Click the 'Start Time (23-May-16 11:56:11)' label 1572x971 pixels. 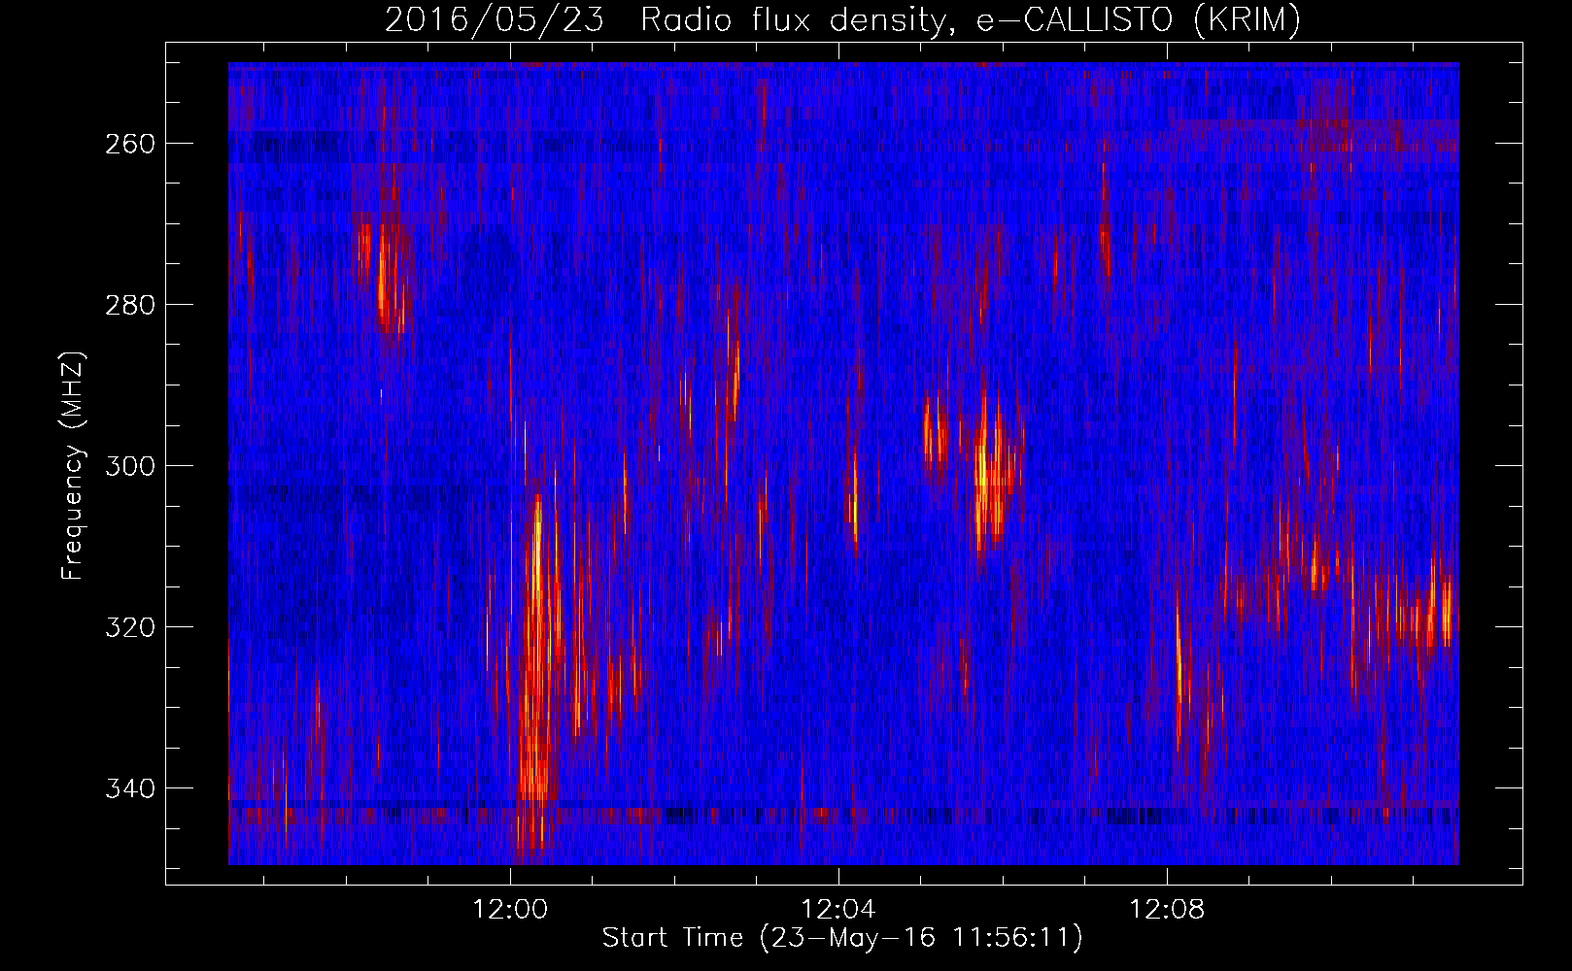[842, 938]
